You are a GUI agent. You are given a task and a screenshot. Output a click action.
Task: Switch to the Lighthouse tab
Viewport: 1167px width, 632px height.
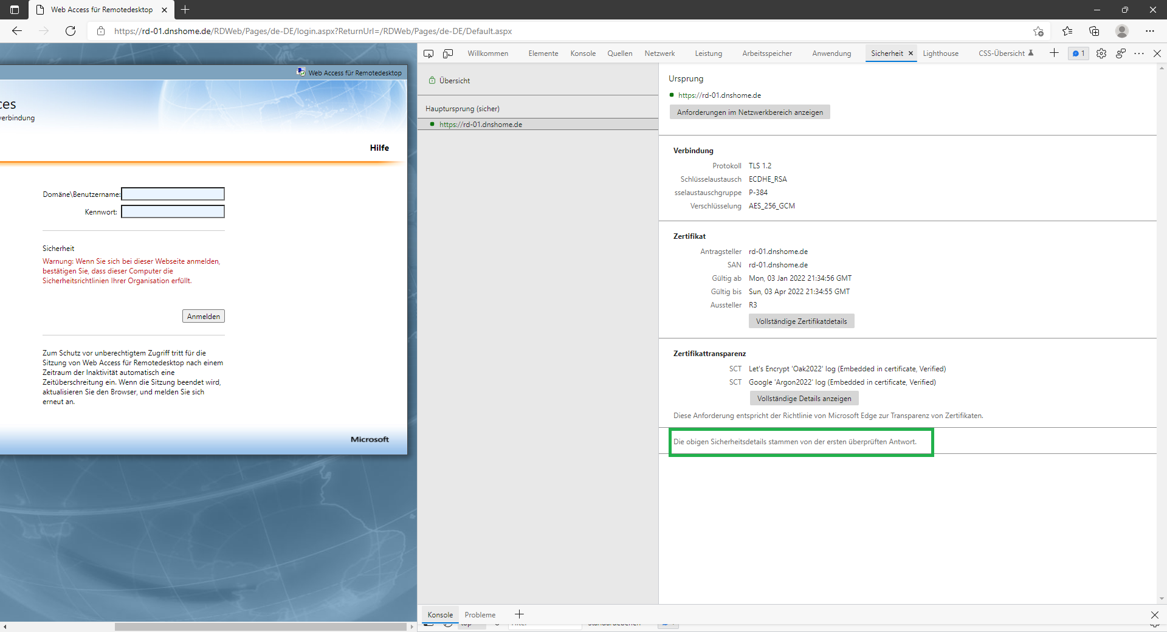click(940, 53)
